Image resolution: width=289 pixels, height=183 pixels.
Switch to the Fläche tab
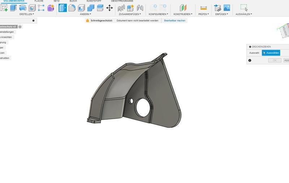coord(39,1)
